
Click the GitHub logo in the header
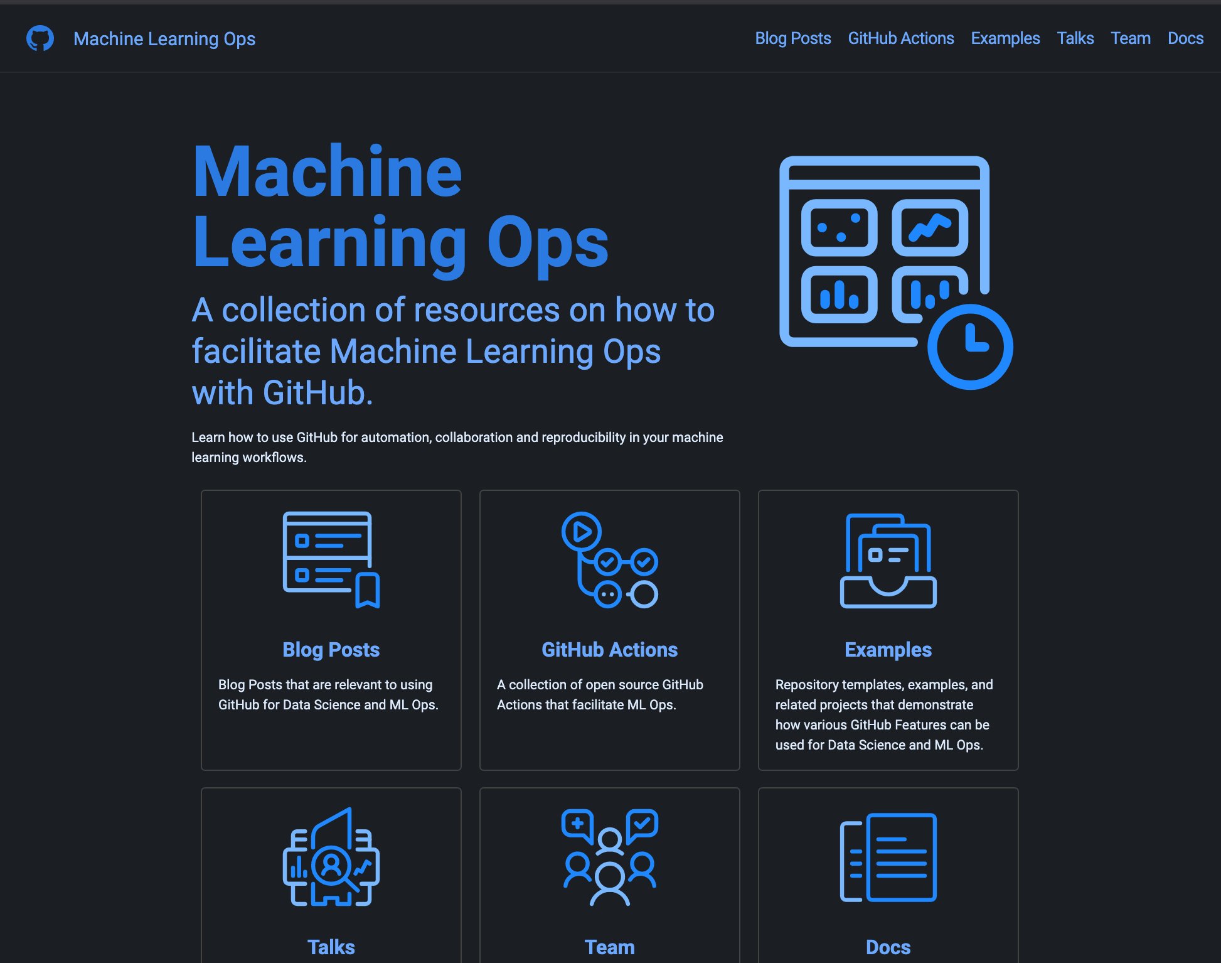tap(40, 38)
